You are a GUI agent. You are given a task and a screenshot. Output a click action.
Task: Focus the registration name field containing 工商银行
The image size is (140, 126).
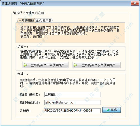click(x=73, y=95)
